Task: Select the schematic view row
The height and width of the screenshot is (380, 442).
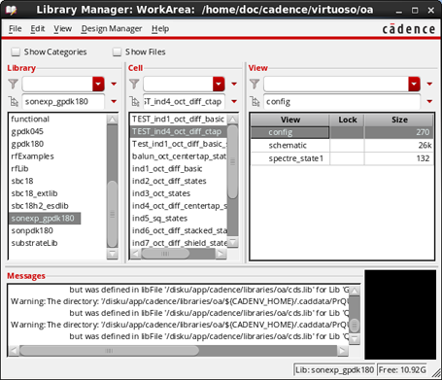Action: [x=342, y=146]
